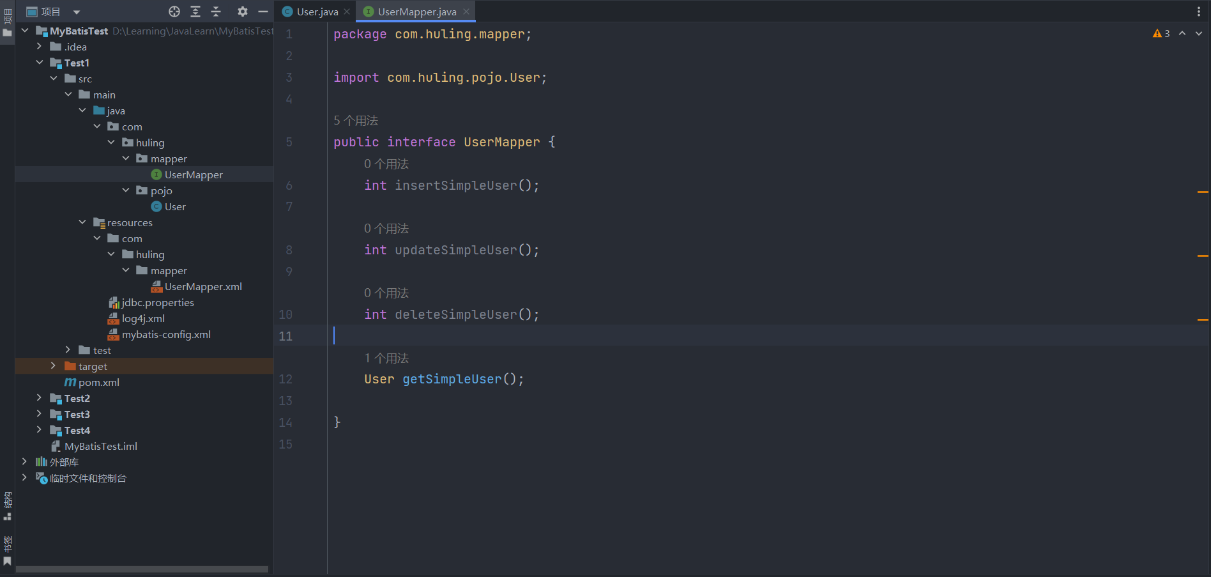Expand the 外部库 external libraries node

tap(25, 461)
